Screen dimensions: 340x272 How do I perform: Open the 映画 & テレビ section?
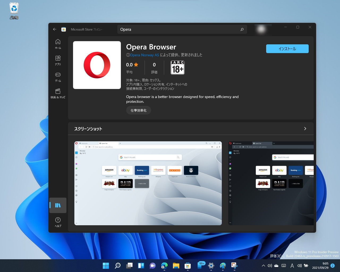58,94
